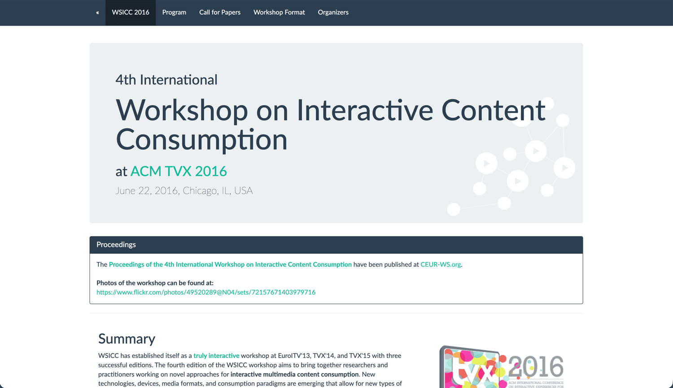Collapse the navigation bar with the chevron icon
The width and height of the screenshot is (673, 388).
pos(97,13)
